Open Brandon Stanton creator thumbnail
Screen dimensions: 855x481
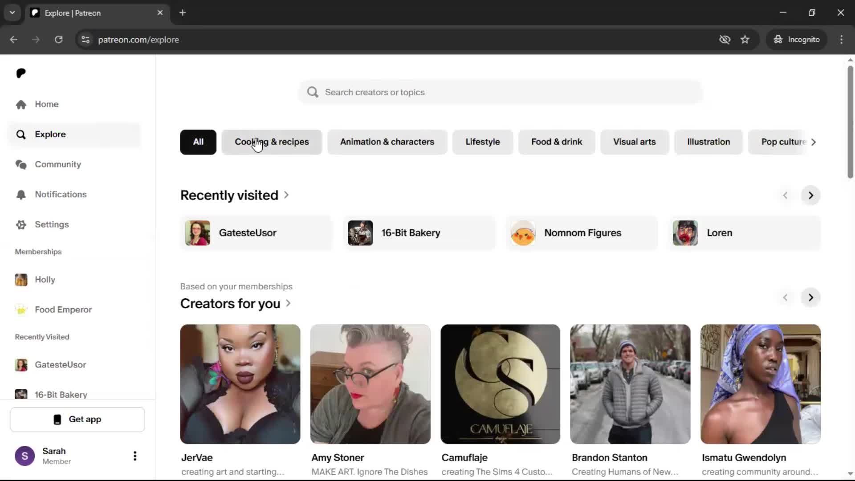click(x=631, y=384)
